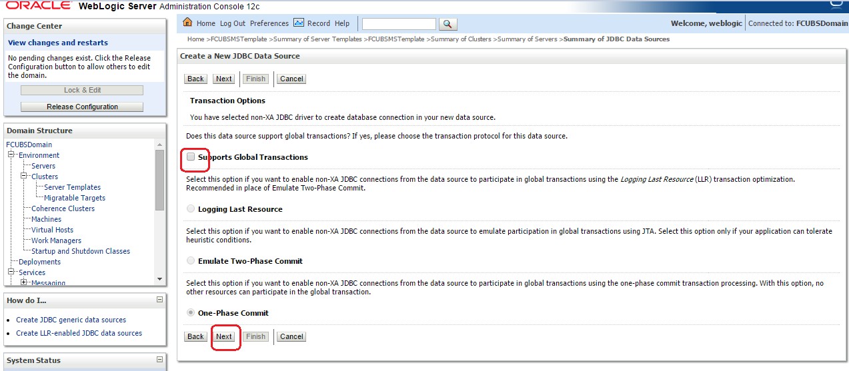The height and width of the screenshot is (371, 849).
Task: Select FCUBSDomain in Domain Structure
Action: click(29, 145)
